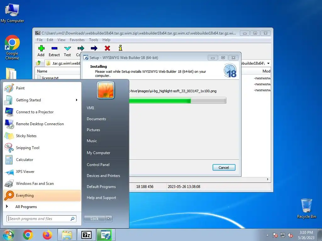Open the Favorites menu in 7-Zip

[x=77, y=40]
